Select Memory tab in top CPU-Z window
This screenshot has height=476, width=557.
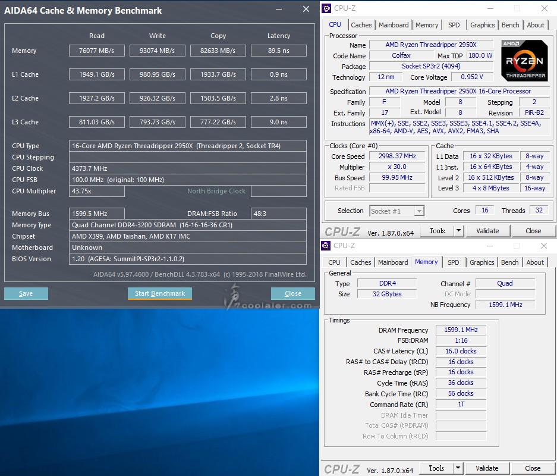427,25
